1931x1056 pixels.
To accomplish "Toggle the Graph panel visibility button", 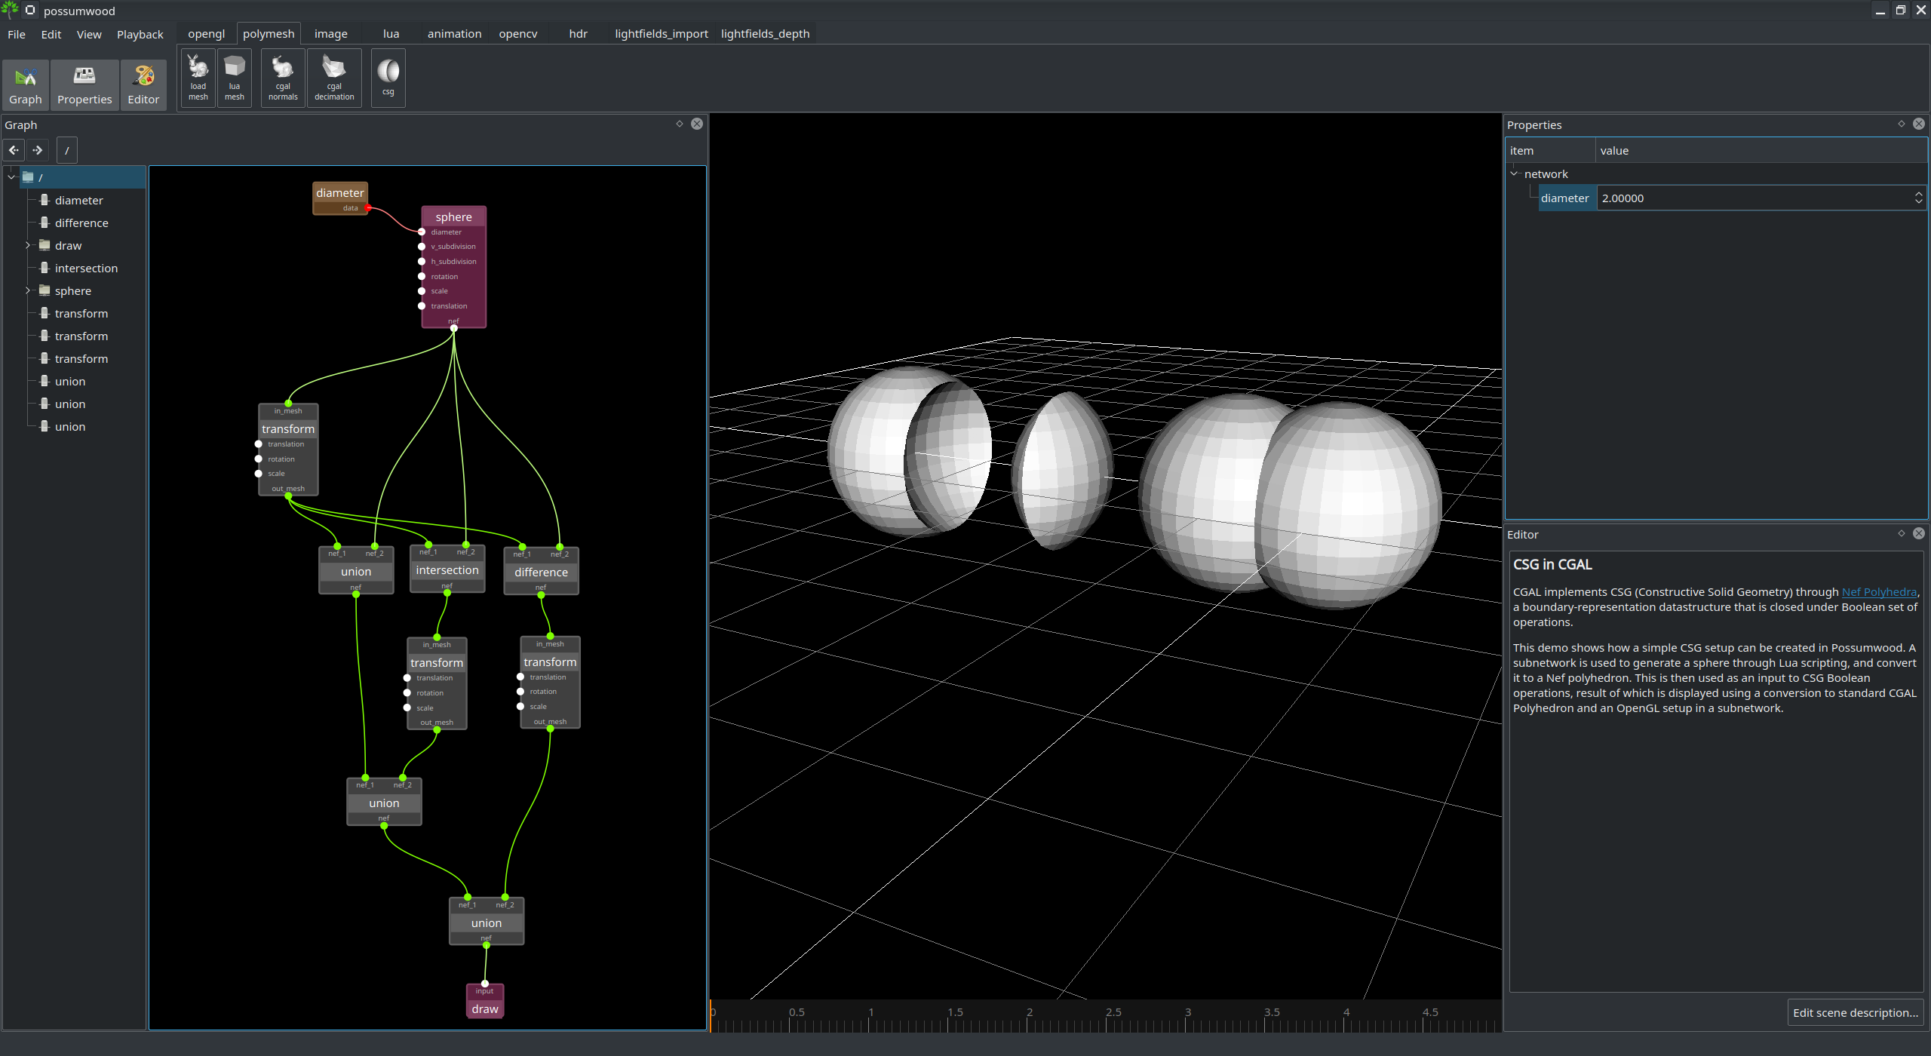I will 26,84.
